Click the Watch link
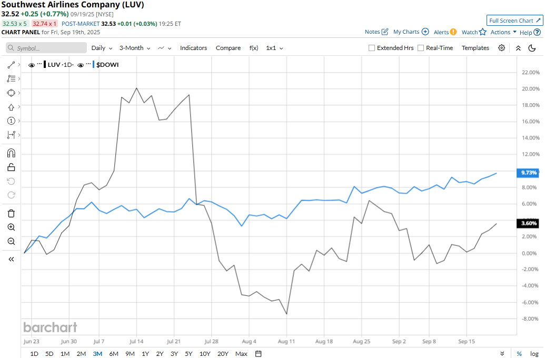Image resolution: width=545 pixels, height=358 pixels. pos(470,32)
